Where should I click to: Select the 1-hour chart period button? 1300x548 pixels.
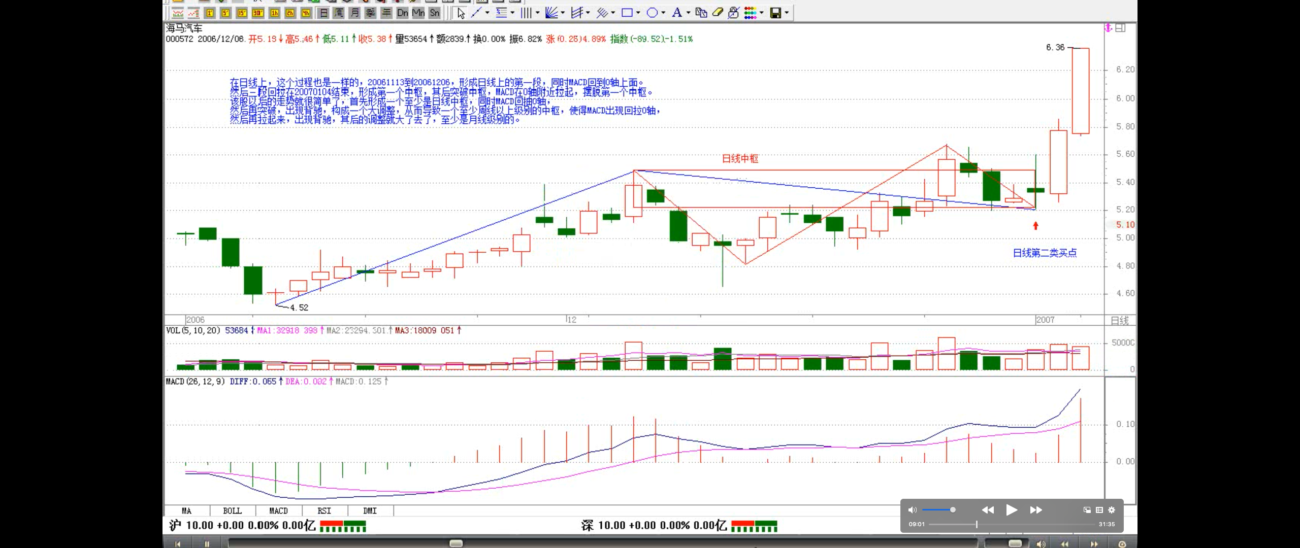pos(275,13)
